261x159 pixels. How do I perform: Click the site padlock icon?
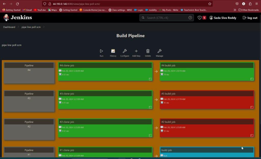50,4
